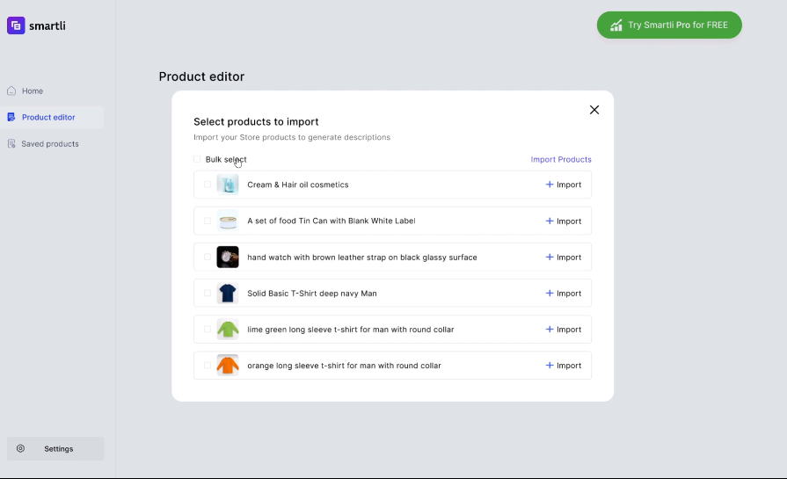Select Saved products in the sidebar
This screenshot has width=787, height=479.
49,144
